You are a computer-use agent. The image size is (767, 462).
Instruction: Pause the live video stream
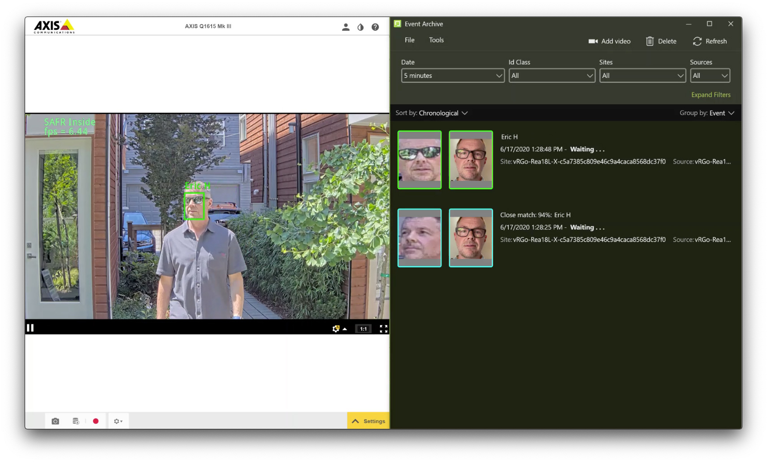(x=30, y=328)
